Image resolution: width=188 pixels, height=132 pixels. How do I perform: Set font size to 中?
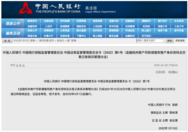[x=20, y=65]
